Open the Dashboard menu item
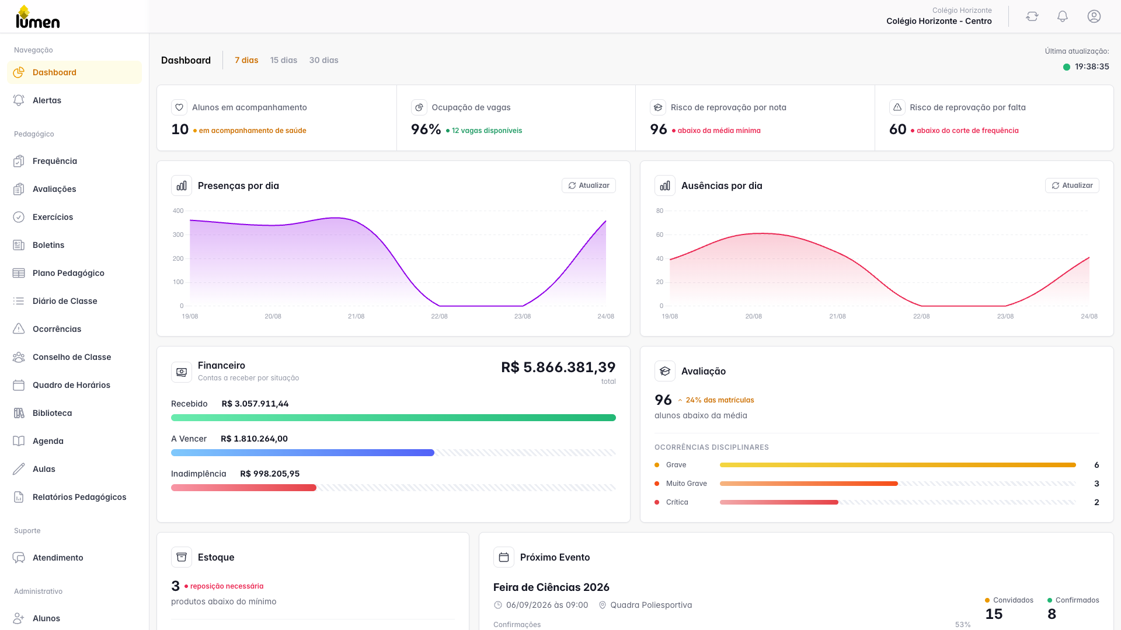This screenshot has height=630, width=1121. coord(75,72)
